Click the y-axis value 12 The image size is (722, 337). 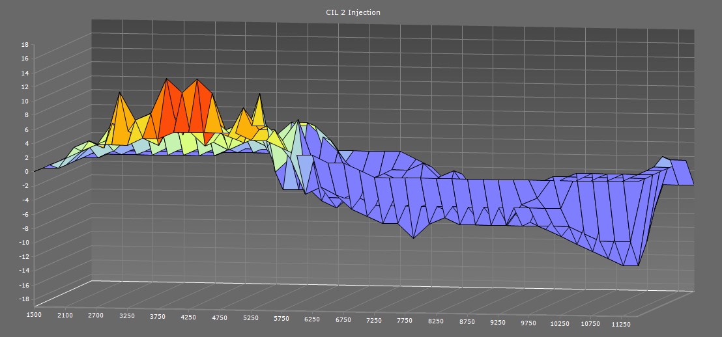(25, 87)
